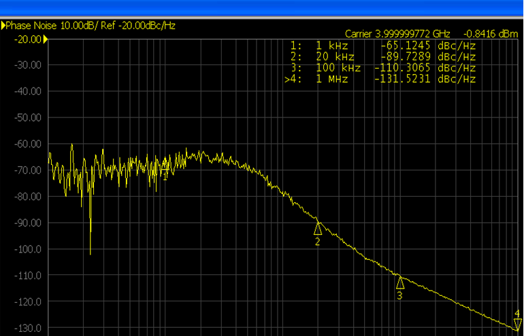The height and width of the screenshot is (336, 524).
Task: Click the -131.5231 dBc/Hz marker value
Action: [x=424, y=79]
